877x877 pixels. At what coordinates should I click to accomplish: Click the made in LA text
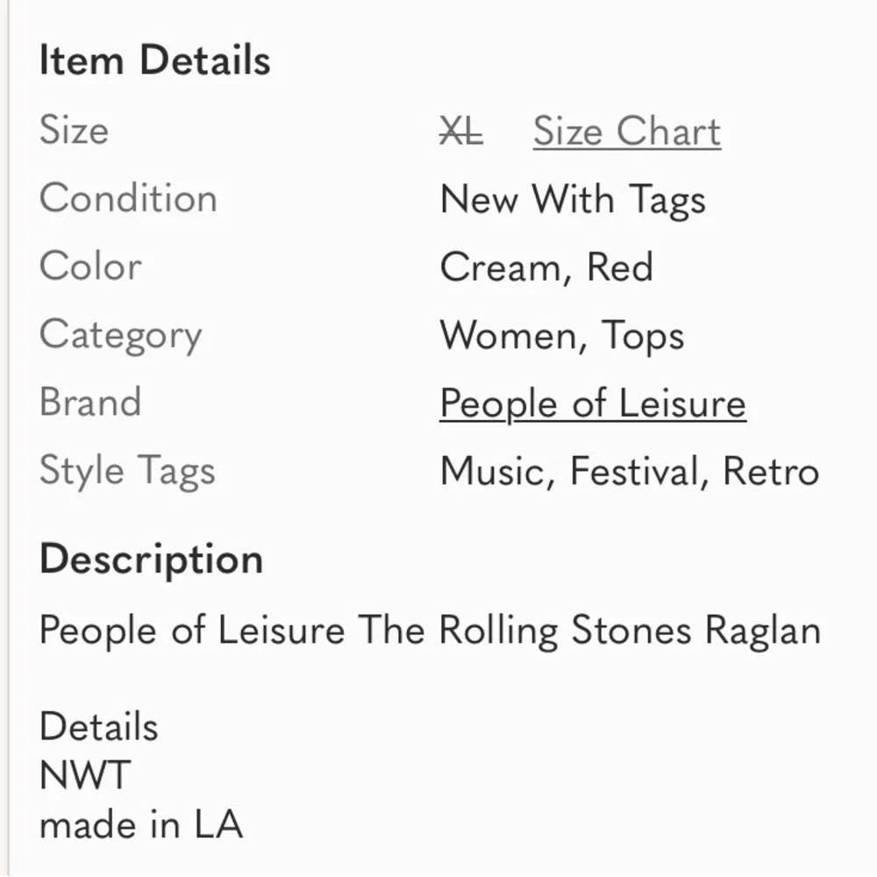click(141, 824)
